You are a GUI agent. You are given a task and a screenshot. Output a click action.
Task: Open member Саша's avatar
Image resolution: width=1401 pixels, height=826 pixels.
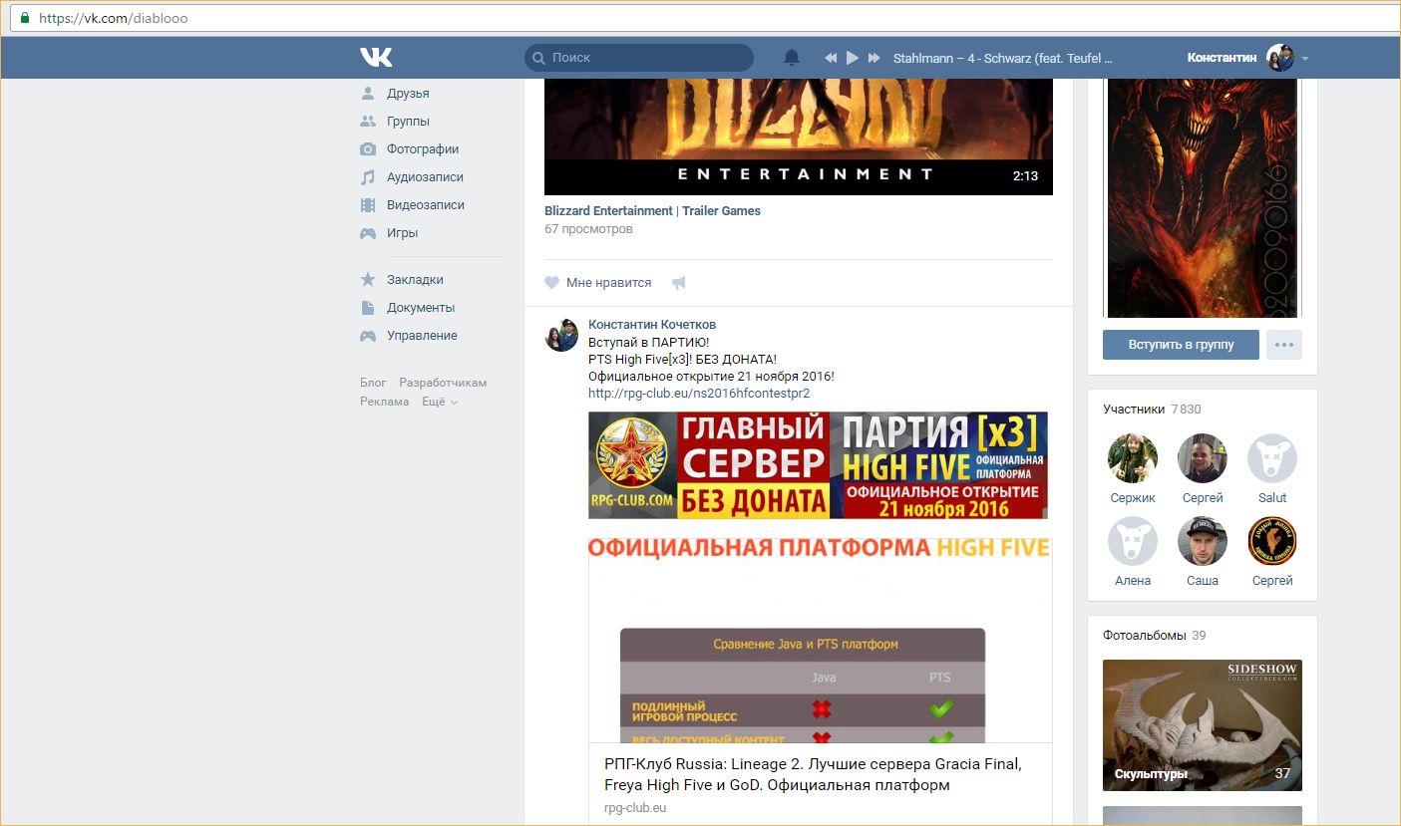[1203, 541]
